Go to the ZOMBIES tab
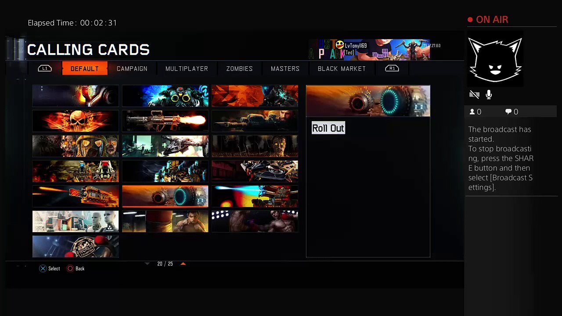 point(239,68)
